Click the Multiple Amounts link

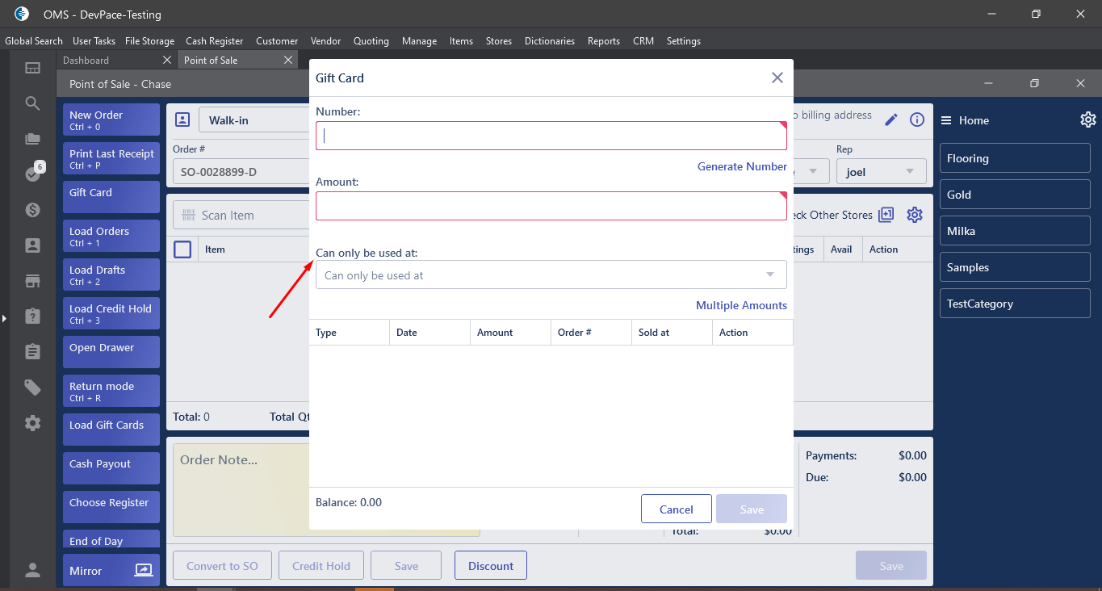(741, 305)
